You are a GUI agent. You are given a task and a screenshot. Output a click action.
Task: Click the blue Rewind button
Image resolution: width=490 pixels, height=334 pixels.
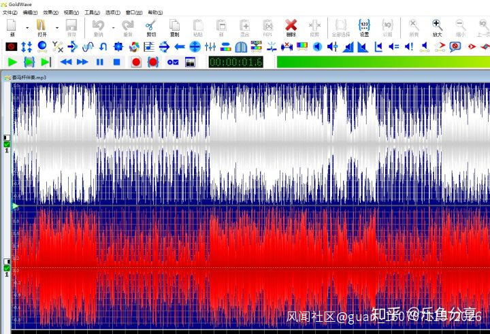66,62
